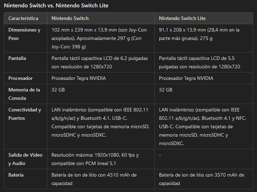Click the 'Resolución máxima: 1920x1080' cell
Screen dimensions: 257x192
pos(95,159)
